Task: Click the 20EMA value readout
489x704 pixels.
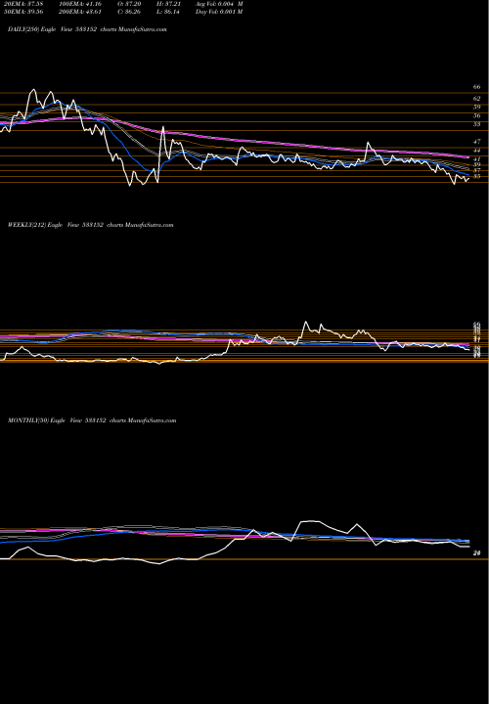Action: tap(22, 4)
